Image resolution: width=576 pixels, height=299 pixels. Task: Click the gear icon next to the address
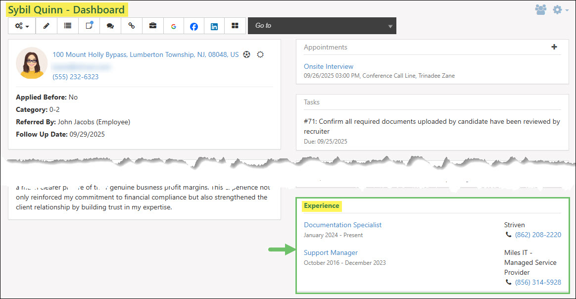click(260, 54)
